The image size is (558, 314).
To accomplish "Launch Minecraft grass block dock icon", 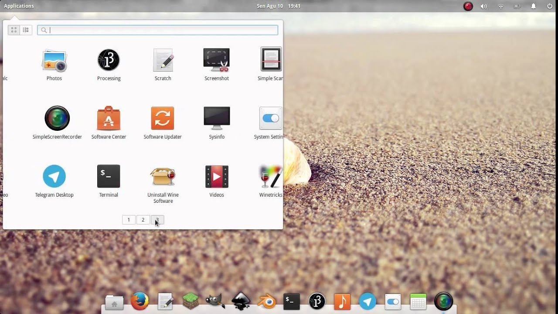I will point(191,301).
